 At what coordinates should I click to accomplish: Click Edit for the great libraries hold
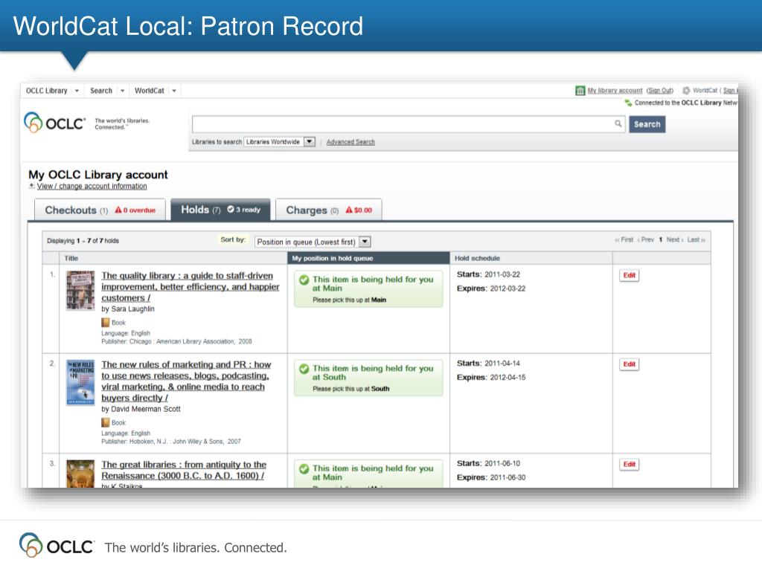coord(630,464)
